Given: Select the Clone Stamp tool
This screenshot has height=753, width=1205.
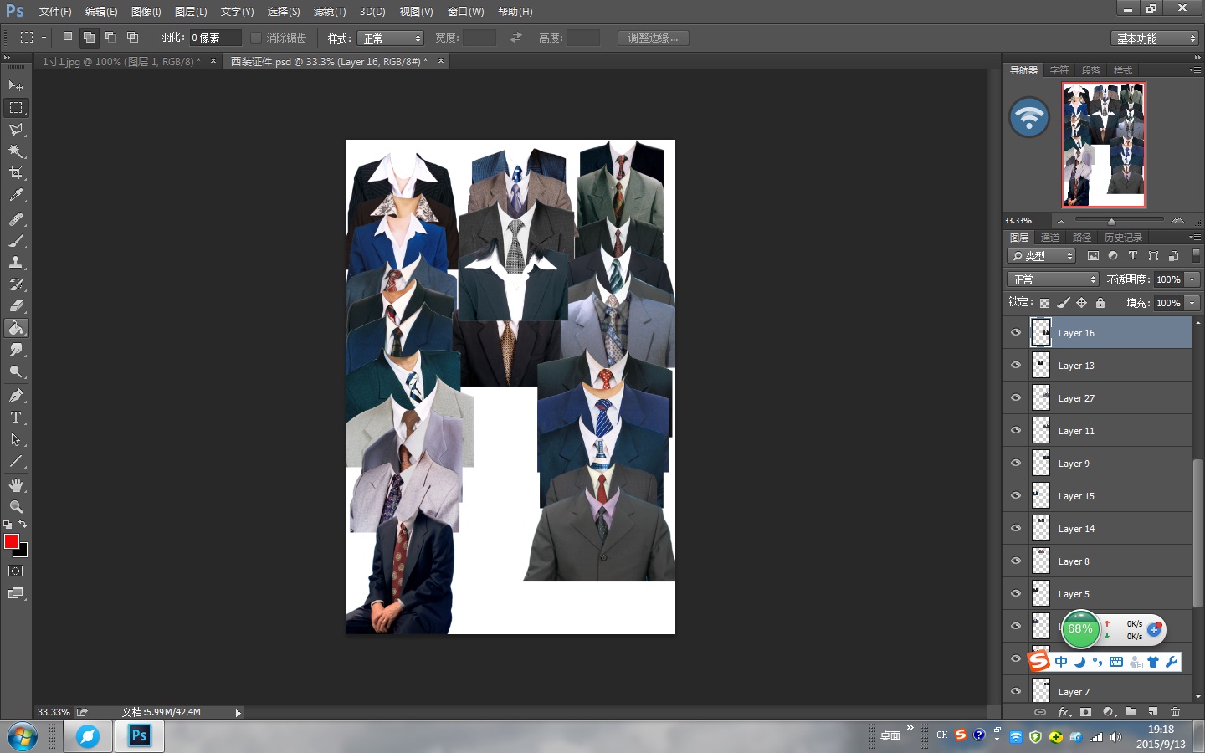Looking at the screenshot, I should [16, 263].
